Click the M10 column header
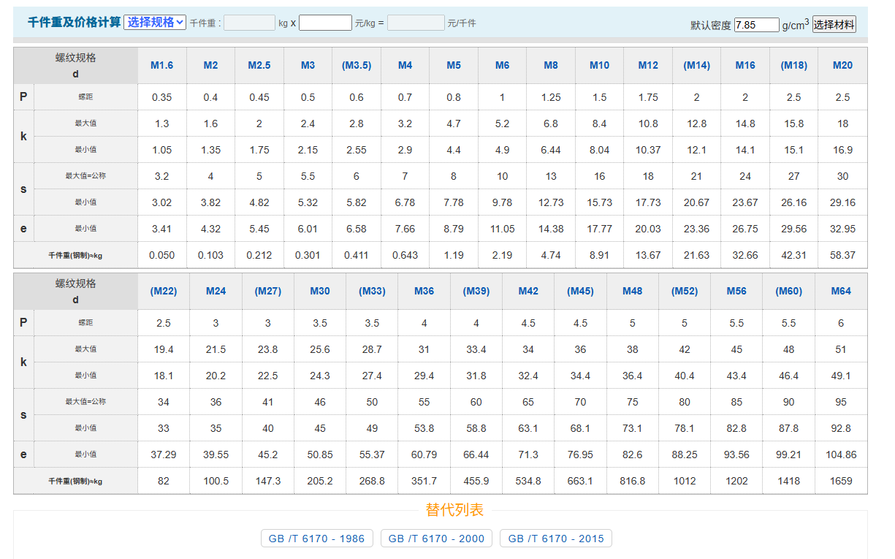The image size is (895, 559). coord(599,65)
